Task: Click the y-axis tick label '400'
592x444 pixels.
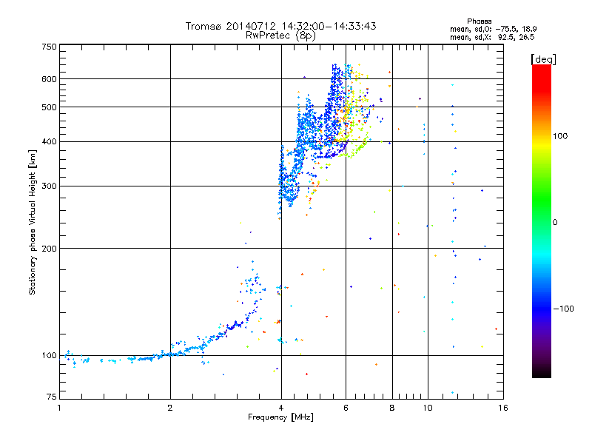Action: point(49,142)
